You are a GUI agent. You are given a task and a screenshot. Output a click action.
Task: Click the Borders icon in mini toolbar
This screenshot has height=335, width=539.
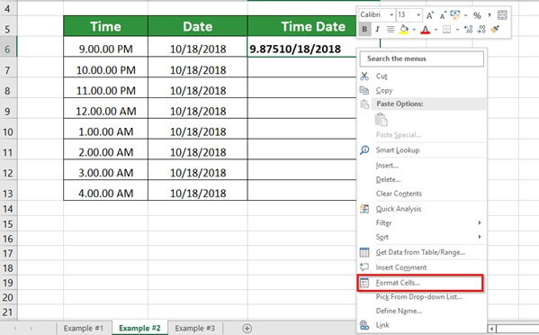(446, 30)
